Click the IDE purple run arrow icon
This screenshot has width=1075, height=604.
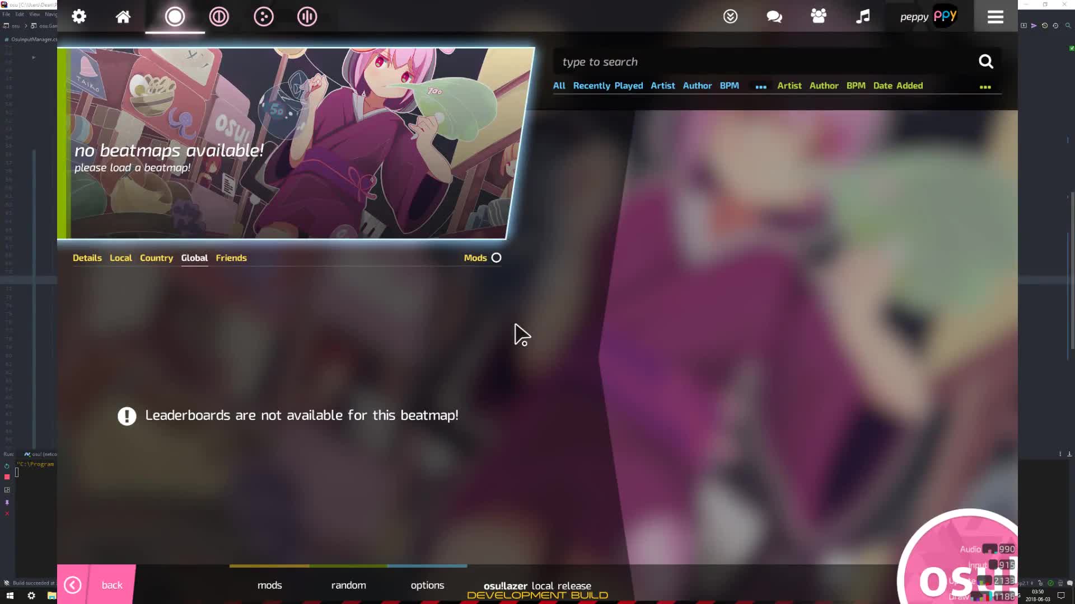coord(1034,26)
